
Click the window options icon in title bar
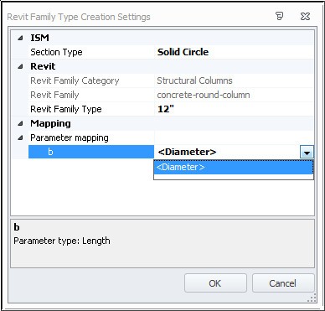click(279, 16)
